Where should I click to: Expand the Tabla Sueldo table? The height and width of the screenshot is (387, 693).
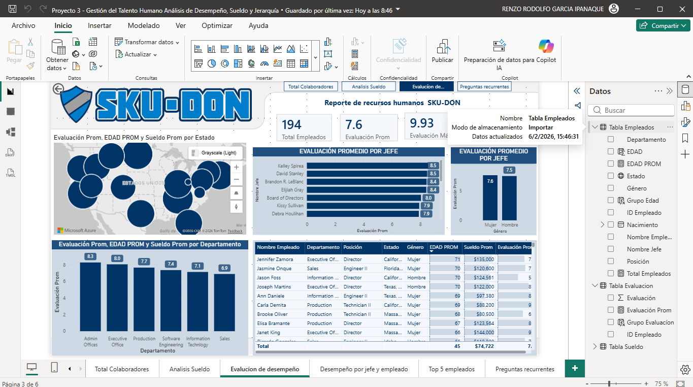point(595,347)
